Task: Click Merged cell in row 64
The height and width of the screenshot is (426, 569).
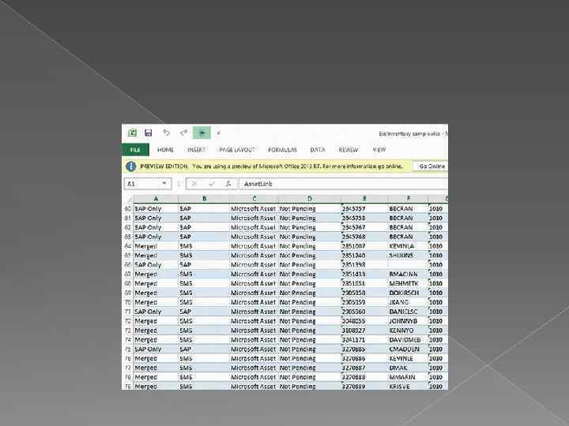Action: tap(156, 246)
